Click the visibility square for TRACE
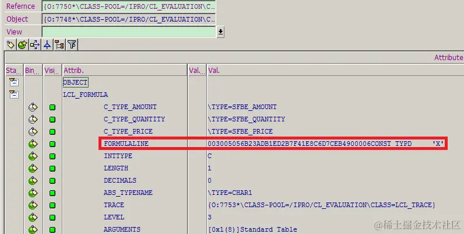 52,205
